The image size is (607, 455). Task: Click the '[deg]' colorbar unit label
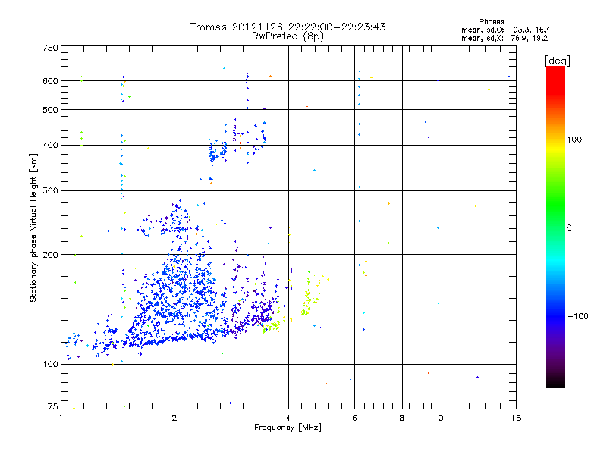(557, 61)
